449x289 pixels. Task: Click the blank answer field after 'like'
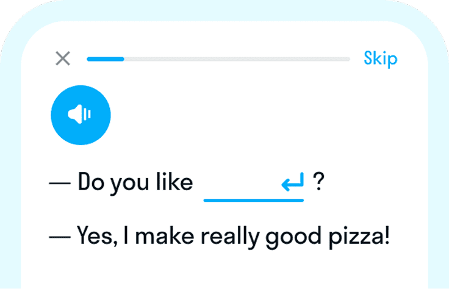coord(254,185)
